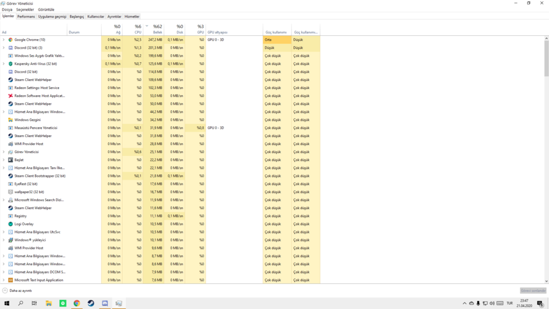Expand the Google Chrome (10) group

[x=4, y=40]
